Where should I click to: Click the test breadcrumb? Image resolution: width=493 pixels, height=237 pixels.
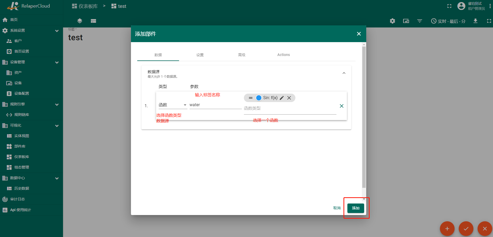tap(119, 6)
